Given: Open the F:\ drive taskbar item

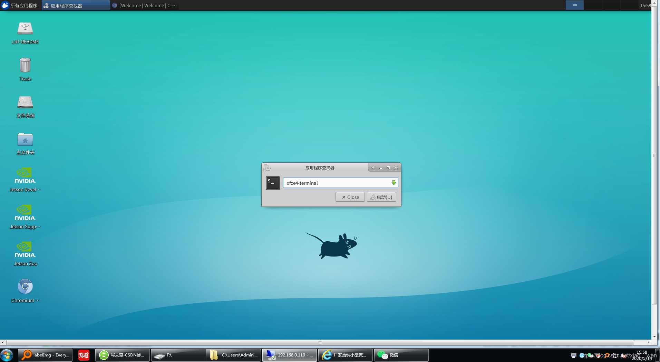Looking at the screenshot, I should pyautogui.click(x=178, y=355).
